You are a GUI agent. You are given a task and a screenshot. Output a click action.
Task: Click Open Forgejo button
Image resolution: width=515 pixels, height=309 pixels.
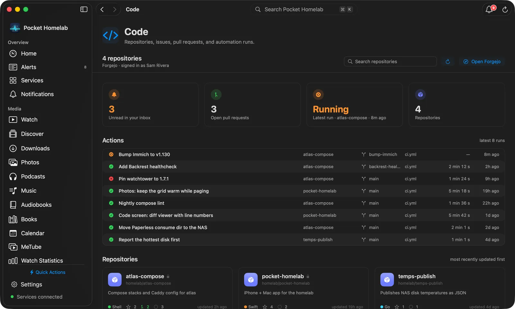[482, 62]
